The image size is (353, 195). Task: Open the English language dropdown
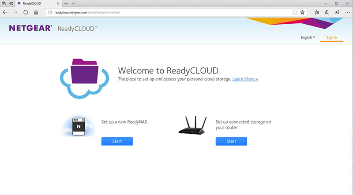(x=308, y=37)
